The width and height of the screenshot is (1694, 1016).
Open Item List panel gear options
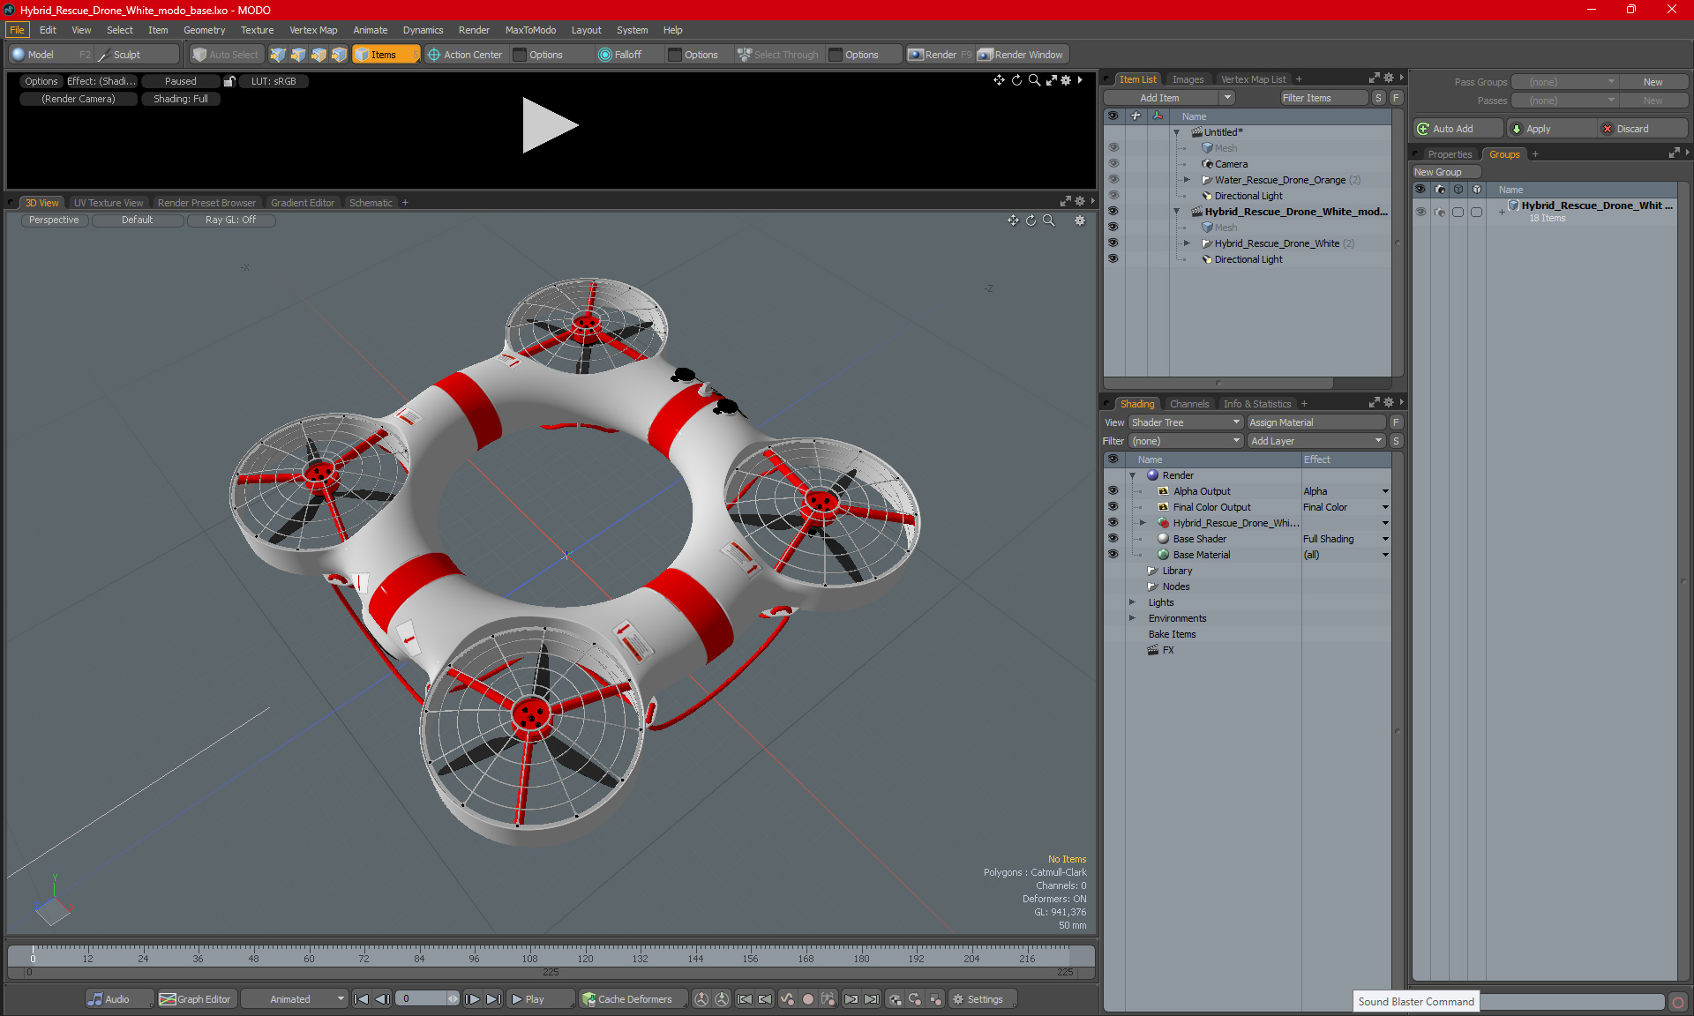pyautogui.click(x=1389, y=78)
